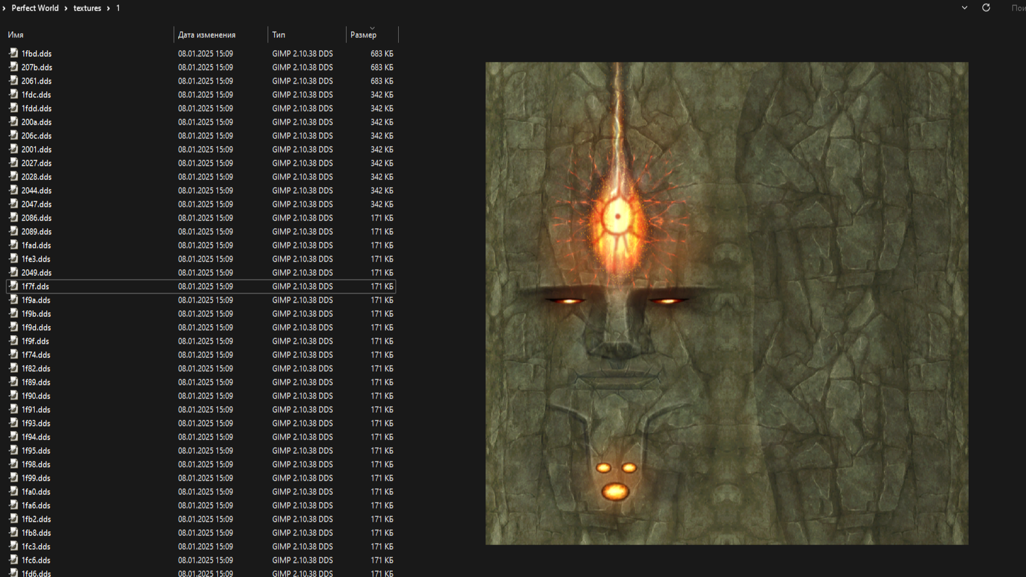Click the refresh icon in address bar
This screenshot has width=1026, height=577.
[x=986, y=8]
